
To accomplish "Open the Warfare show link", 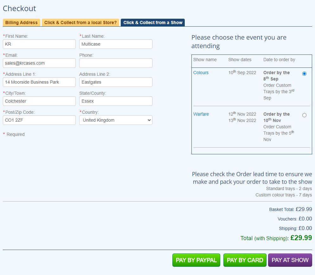I will point(201,114).
